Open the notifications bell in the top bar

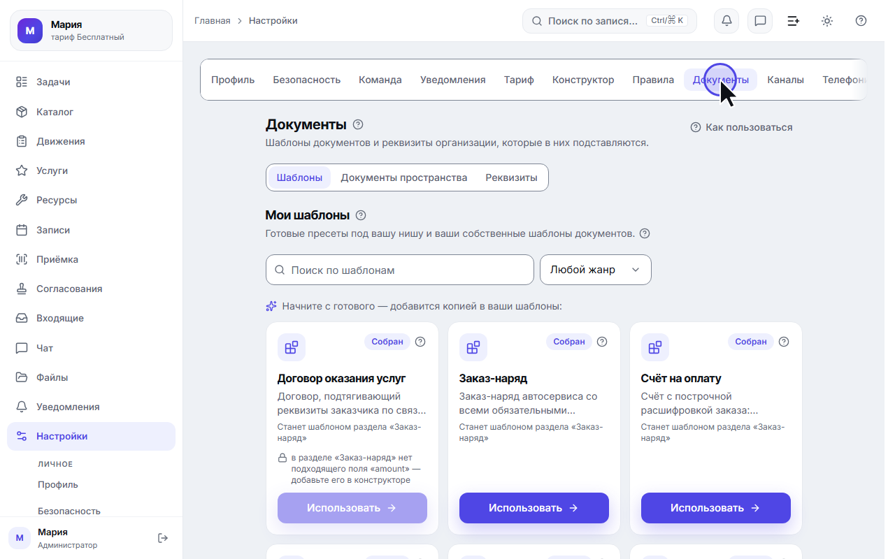[726, 21]
